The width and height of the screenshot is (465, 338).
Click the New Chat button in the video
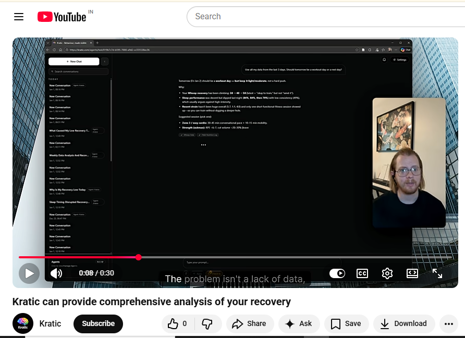74,61
